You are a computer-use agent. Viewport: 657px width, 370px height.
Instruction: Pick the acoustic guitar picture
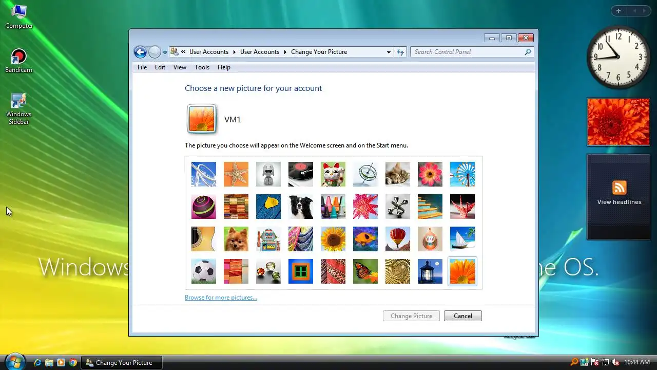tap(204, 239)
